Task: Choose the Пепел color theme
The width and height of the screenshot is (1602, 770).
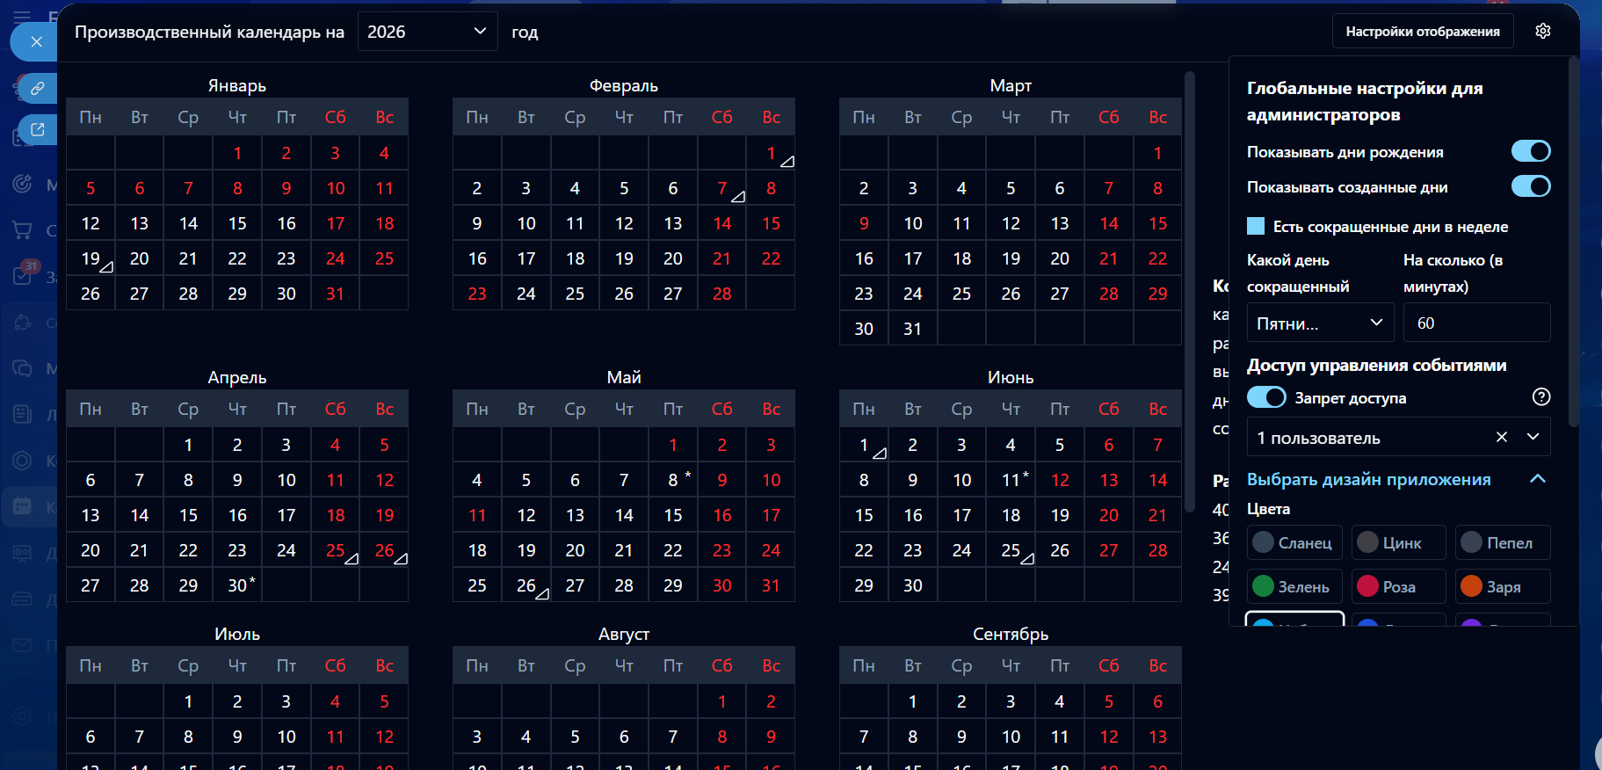Action: tap(1503, 542)
